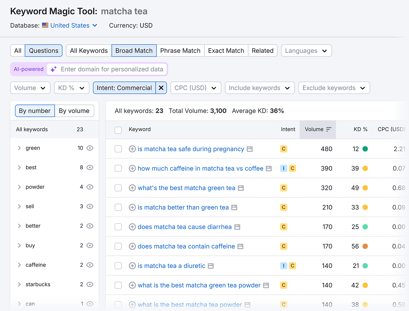Toggle the eye icon for 'green' group
Viewport: 409px width, 311px height.
pos(90,148)
